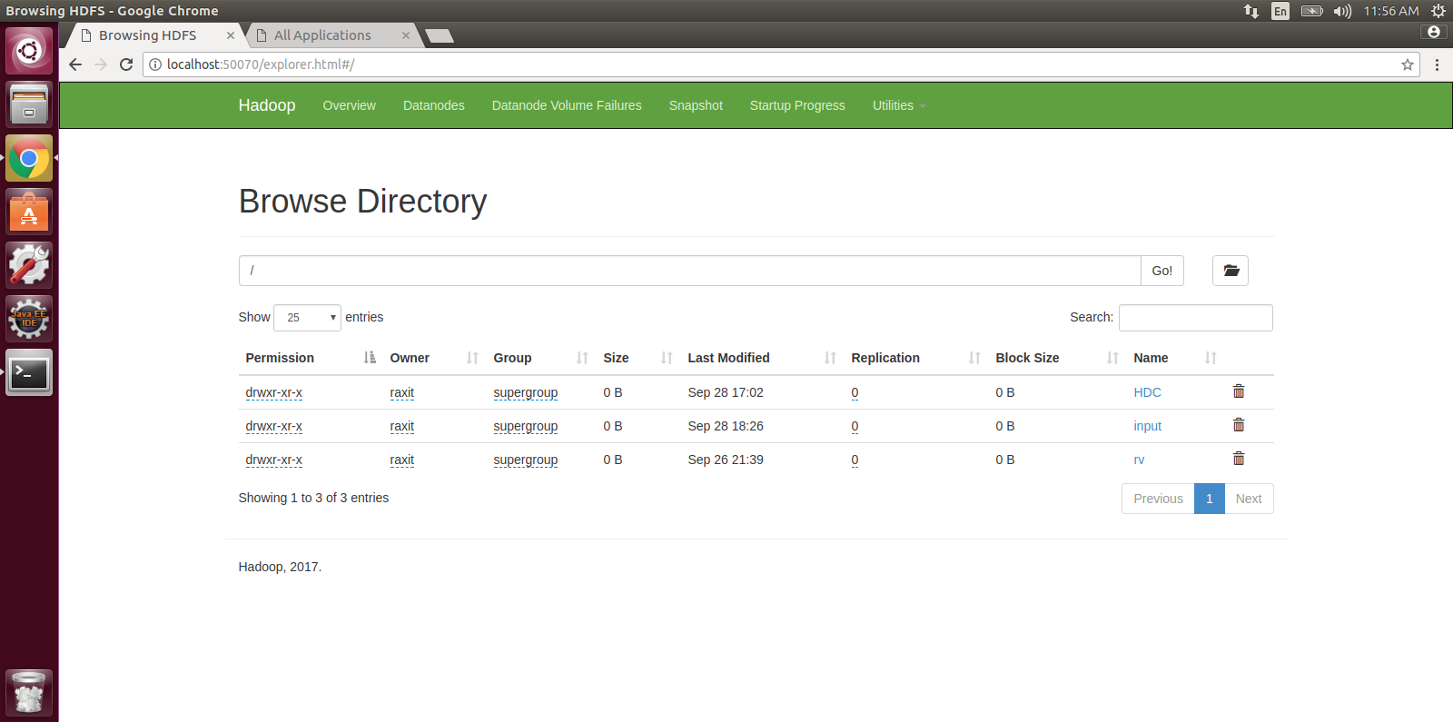Focus the directory path input field
This screenshot has width=1453, height=722.
point(690,271)
